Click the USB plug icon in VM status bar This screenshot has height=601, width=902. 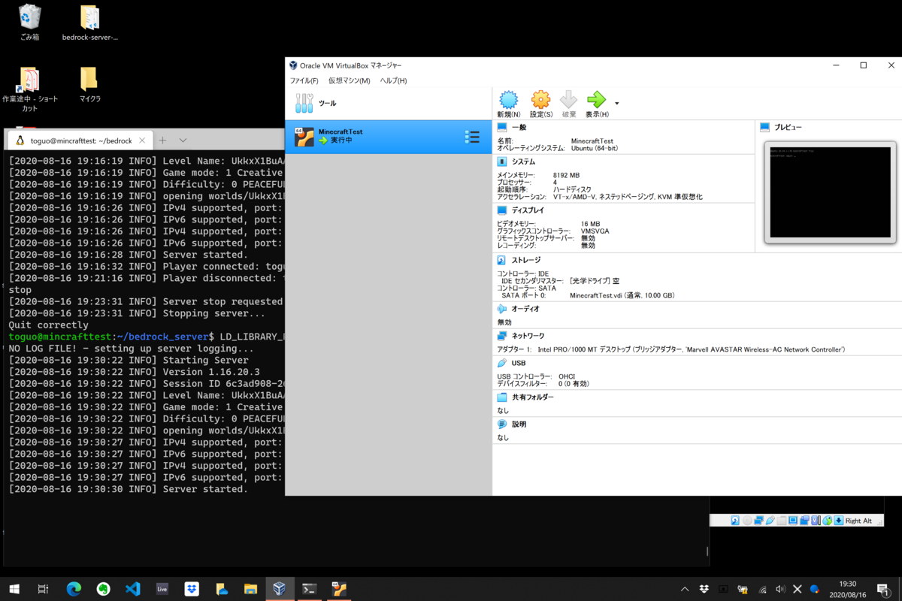(770, 521)
